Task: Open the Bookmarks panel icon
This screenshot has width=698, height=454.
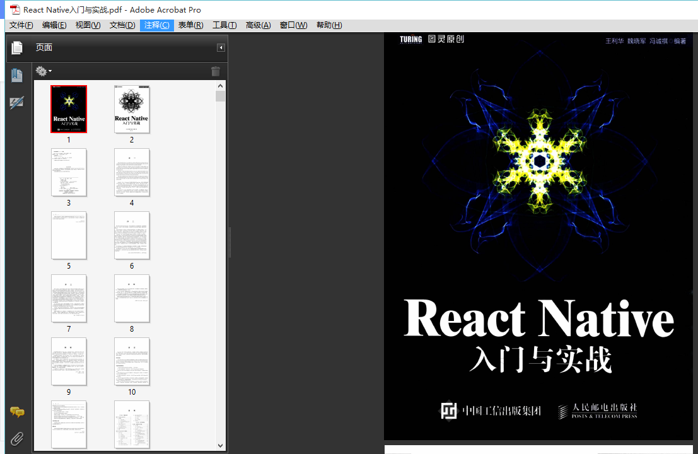Action: point(17,75)
